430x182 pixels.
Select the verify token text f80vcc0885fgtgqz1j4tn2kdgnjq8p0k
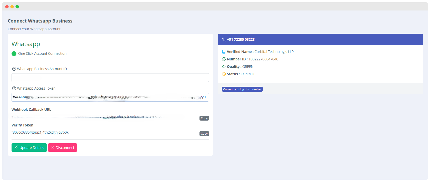40,132
